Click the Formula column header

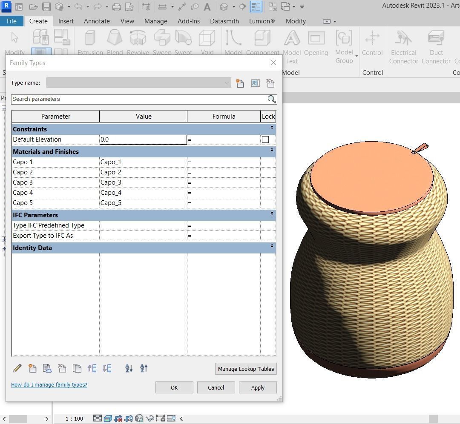point(224,117)
